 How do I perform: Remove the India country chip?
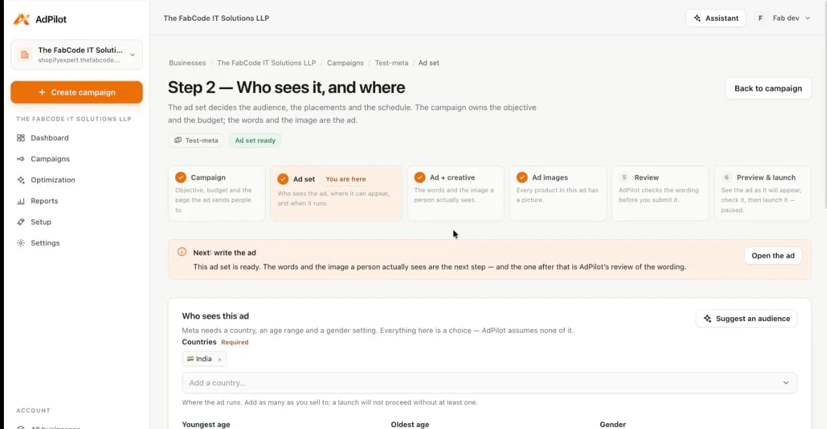pos(219,359)
